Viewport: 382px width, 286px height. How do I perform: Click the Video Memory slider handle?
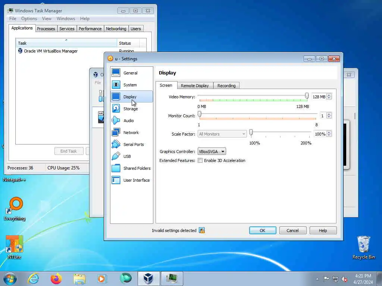click(307, 96)
